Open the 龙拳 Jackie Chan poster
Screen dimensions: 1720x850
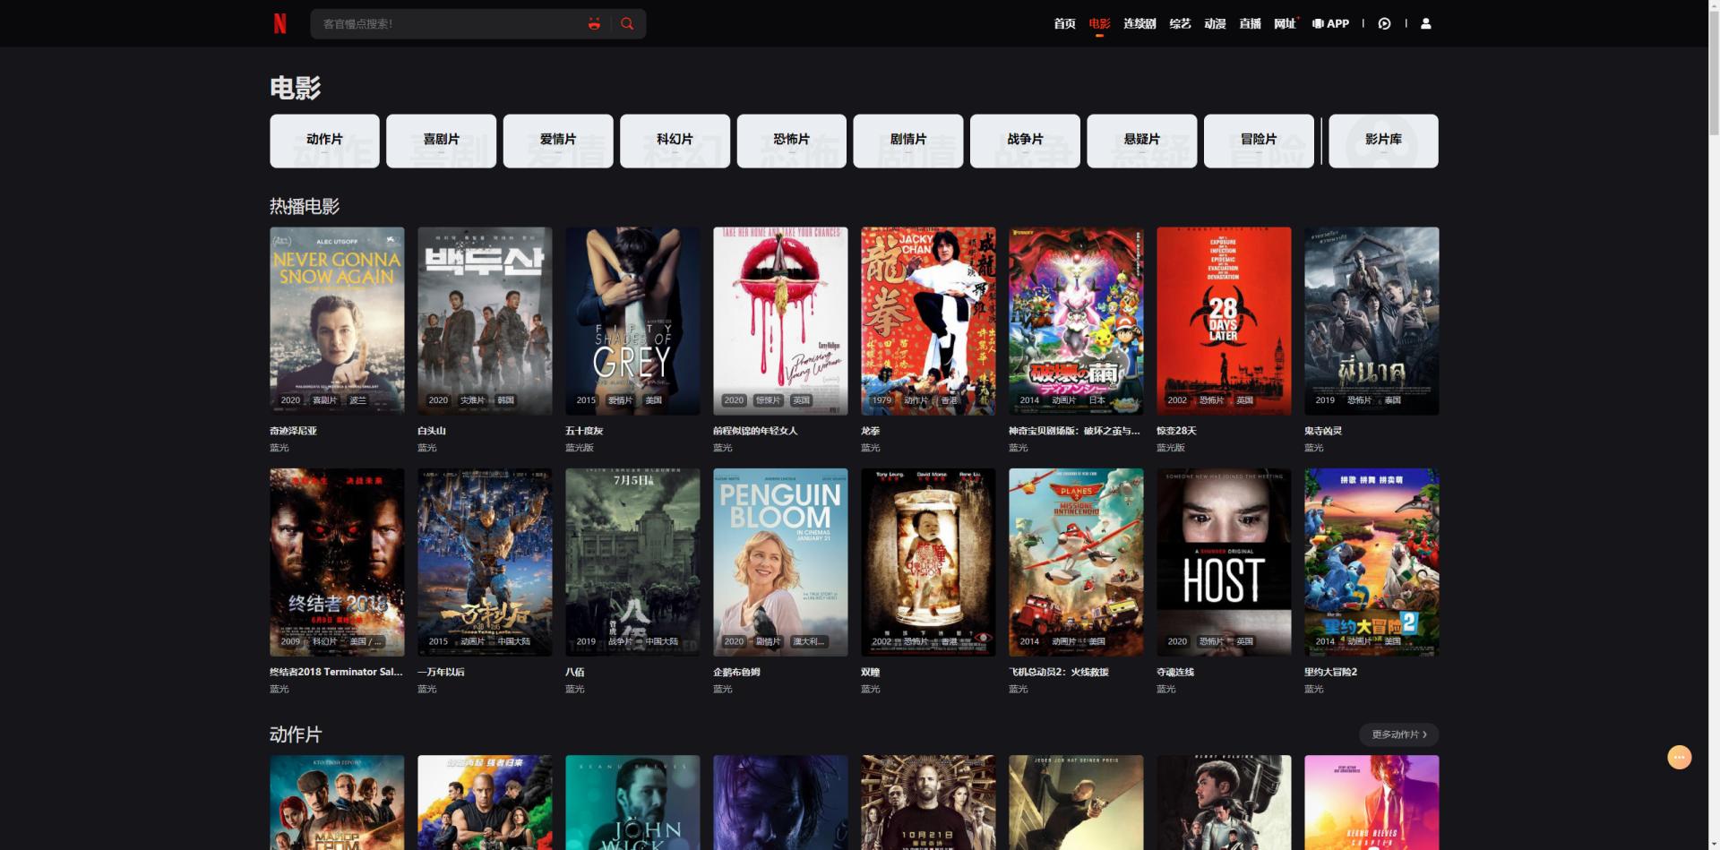tap(928, 321)
